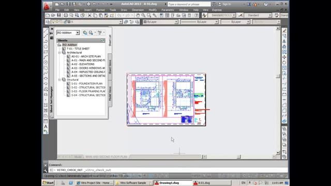Click the keyword search field

(189, 4)
